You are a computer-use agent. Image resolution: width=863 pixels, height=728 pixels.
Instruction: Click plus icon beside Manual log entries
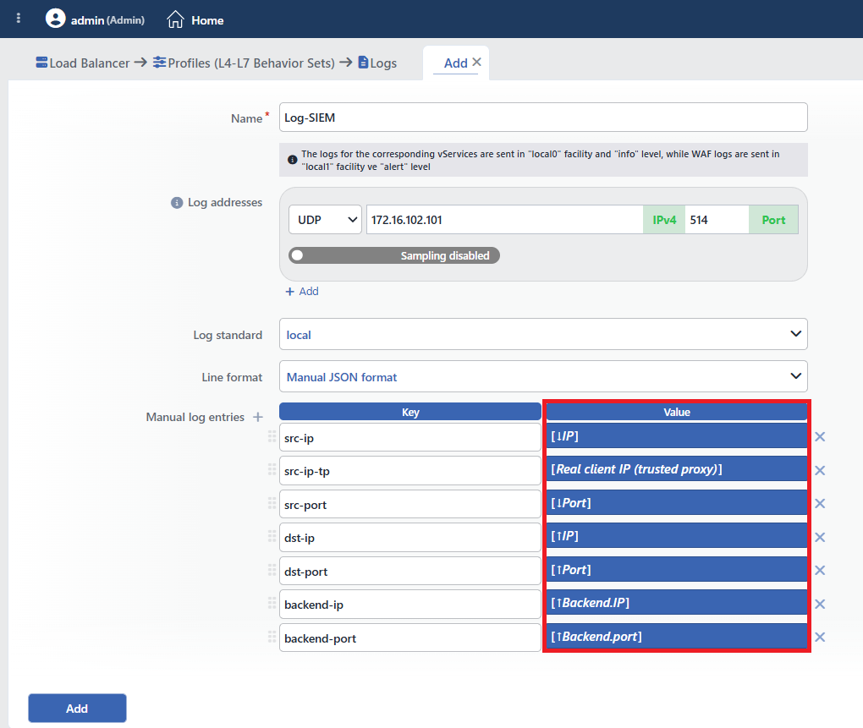[257, 418]
